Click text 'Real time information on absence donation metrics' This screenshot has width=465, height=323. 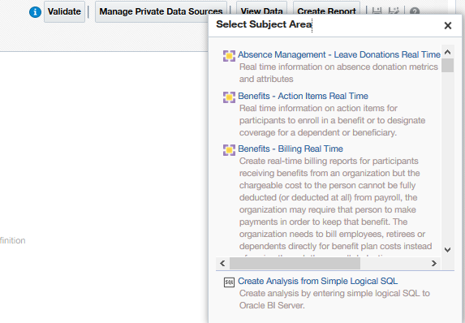[338, 67]
